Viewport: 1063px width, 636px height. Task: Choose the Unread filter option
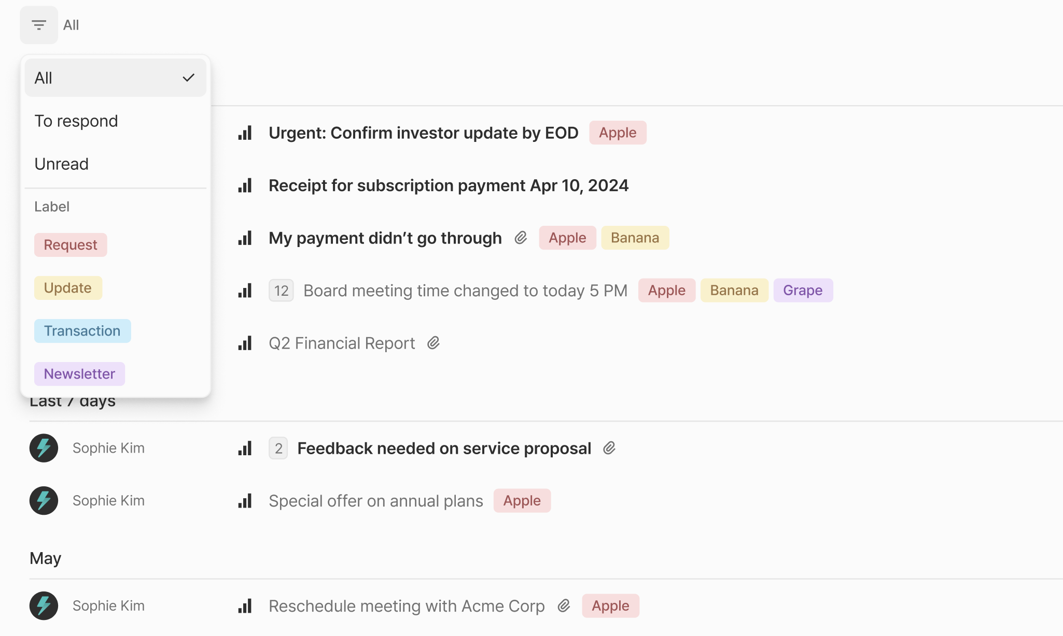[61, 164]
